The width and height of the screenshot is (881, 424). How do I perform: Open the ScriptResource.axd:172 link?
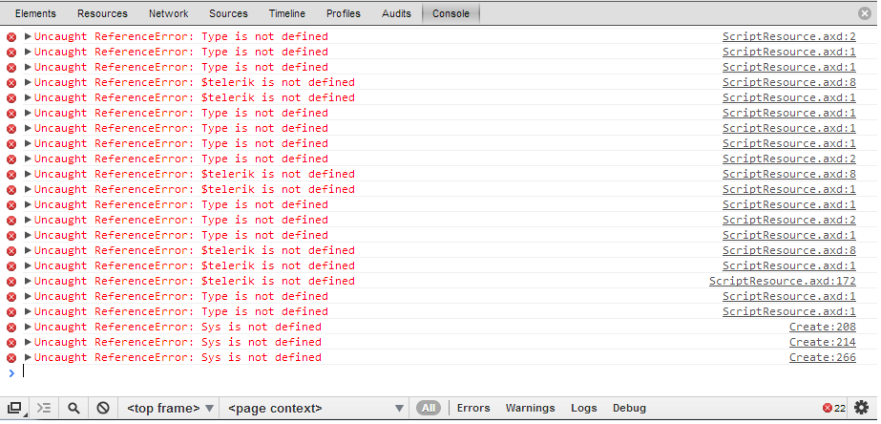782,281
